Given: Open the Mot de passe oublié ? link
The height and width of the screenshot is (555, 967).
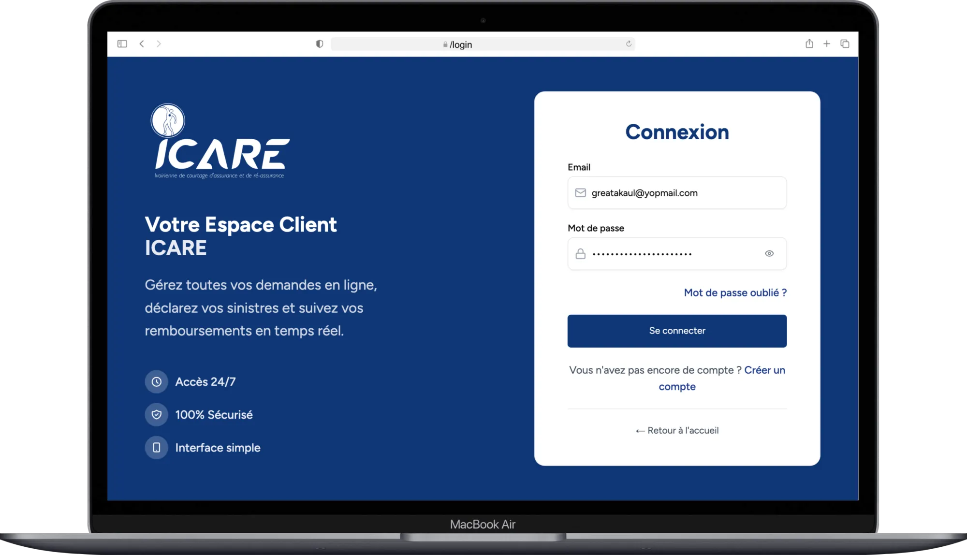Looking at the screenshot, I should 735,292.
